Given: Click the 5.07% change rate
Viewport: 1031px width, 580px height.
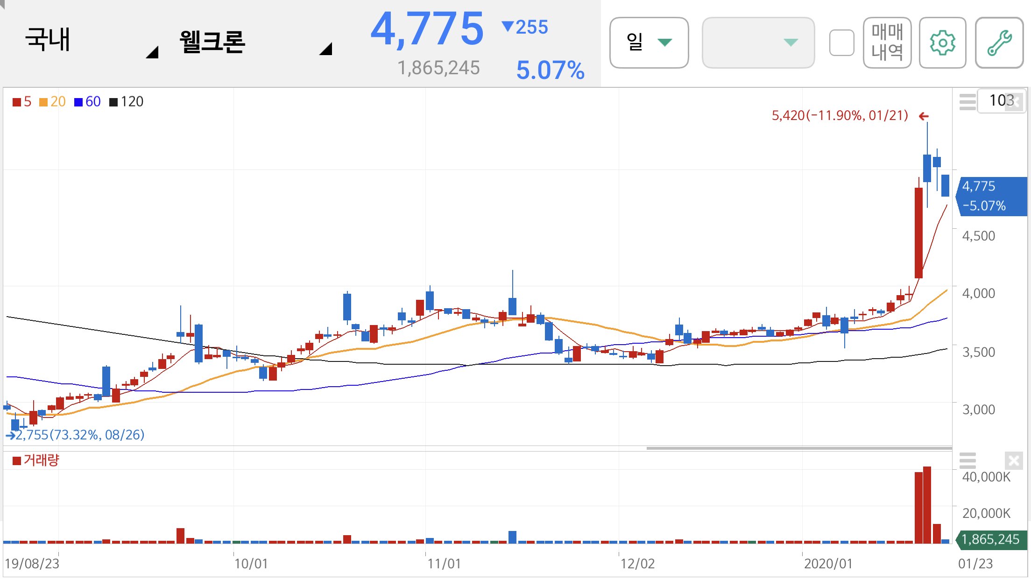Looking at the screenshot, I should point(550,70).
